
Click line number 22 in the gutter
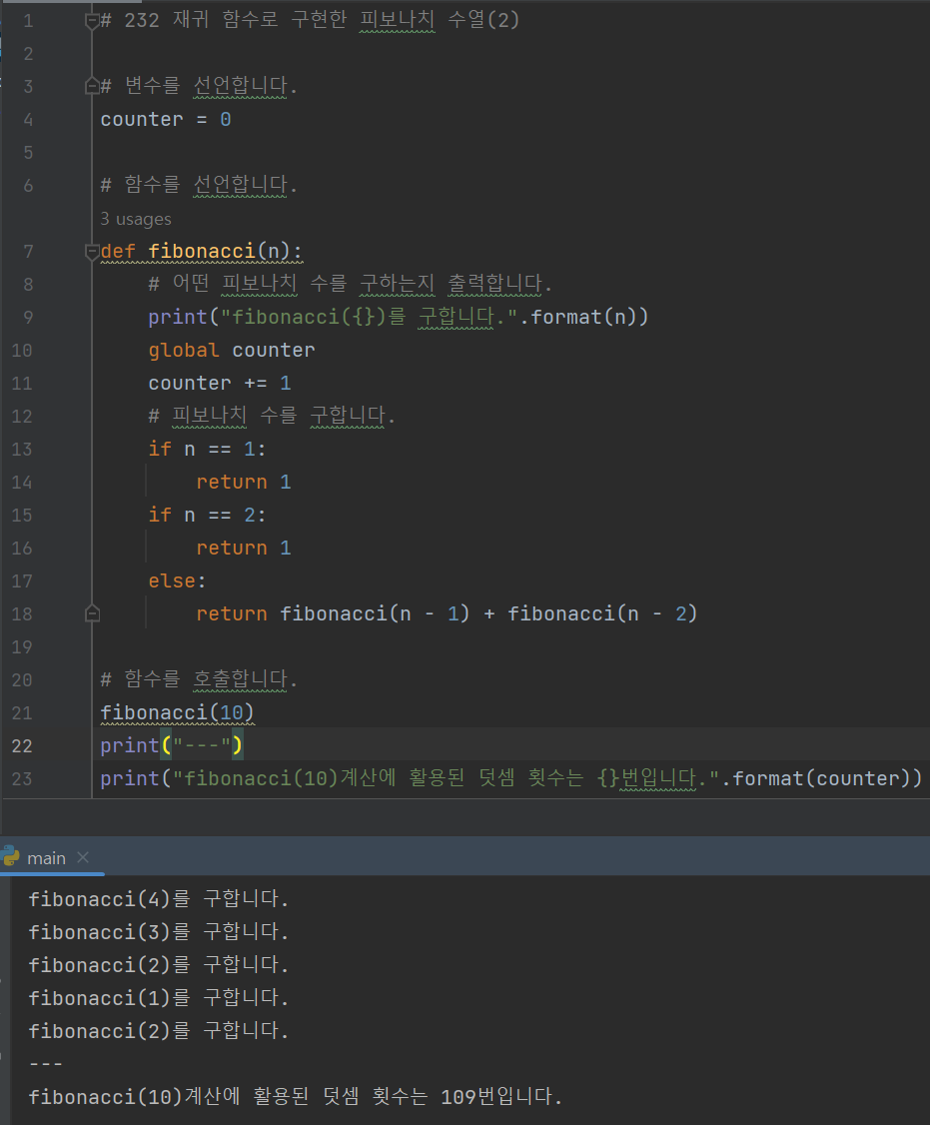(x=22, y=746)
